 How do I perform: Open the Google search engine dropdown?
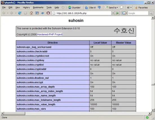tap(125, 13)
